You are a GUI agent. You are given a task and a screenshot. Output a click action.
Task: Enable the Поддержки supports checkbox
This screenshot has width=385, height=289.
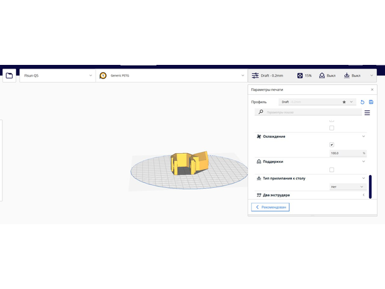coord(332,170)
